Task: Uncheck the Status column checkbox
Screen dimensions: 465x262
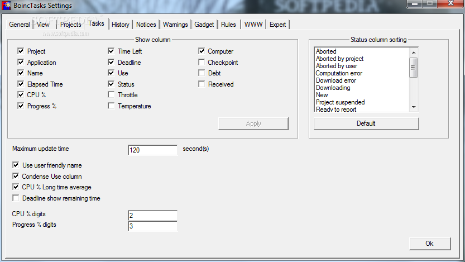Action: pyautogui.click(x=111, y=84)
